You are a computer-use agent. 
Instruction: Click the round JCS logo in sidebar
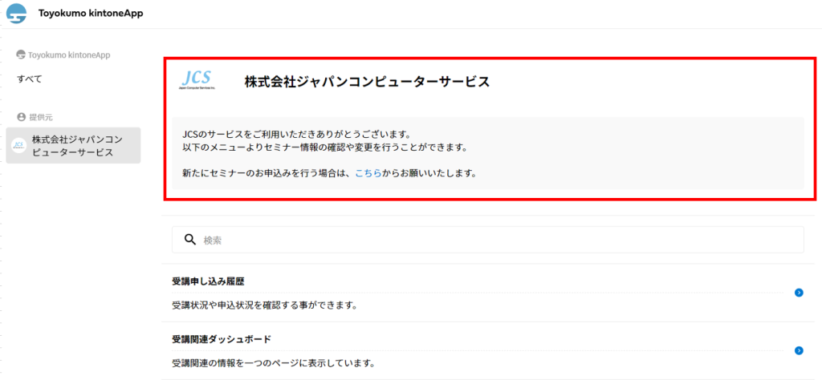coord(19,146)
